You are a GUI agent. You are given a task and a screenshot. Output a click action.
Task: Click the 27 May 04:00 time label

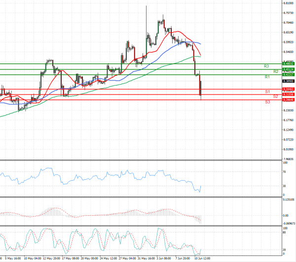coord(127,258)
